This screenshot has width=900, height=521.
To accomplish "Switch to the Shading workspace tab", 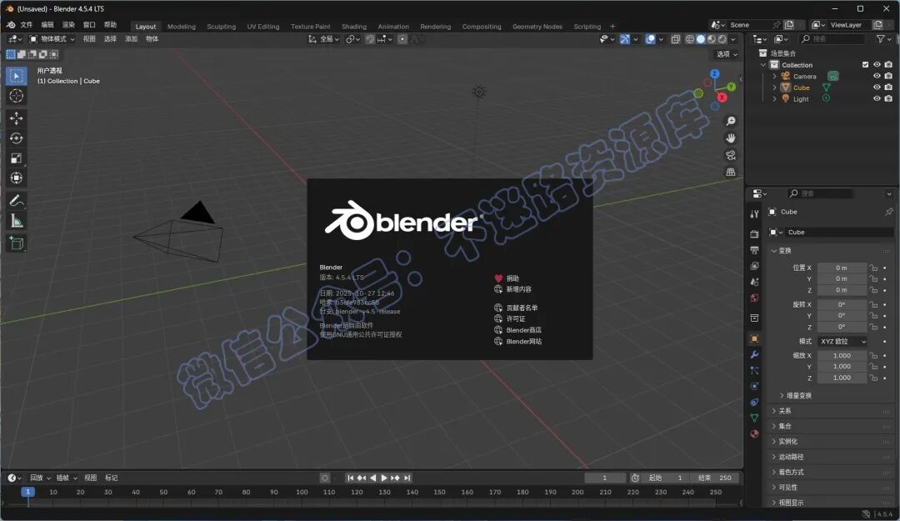I will pos(353,27).
